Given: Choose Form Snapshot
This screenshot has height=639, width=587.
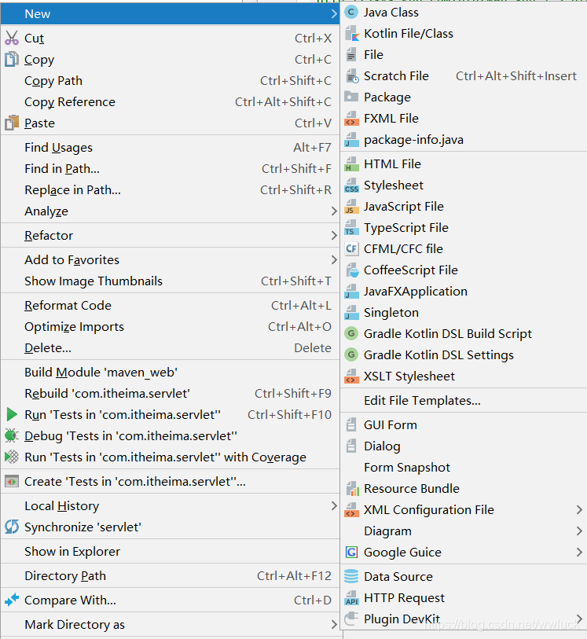Looking at the screenshot, I should [464, 467].
